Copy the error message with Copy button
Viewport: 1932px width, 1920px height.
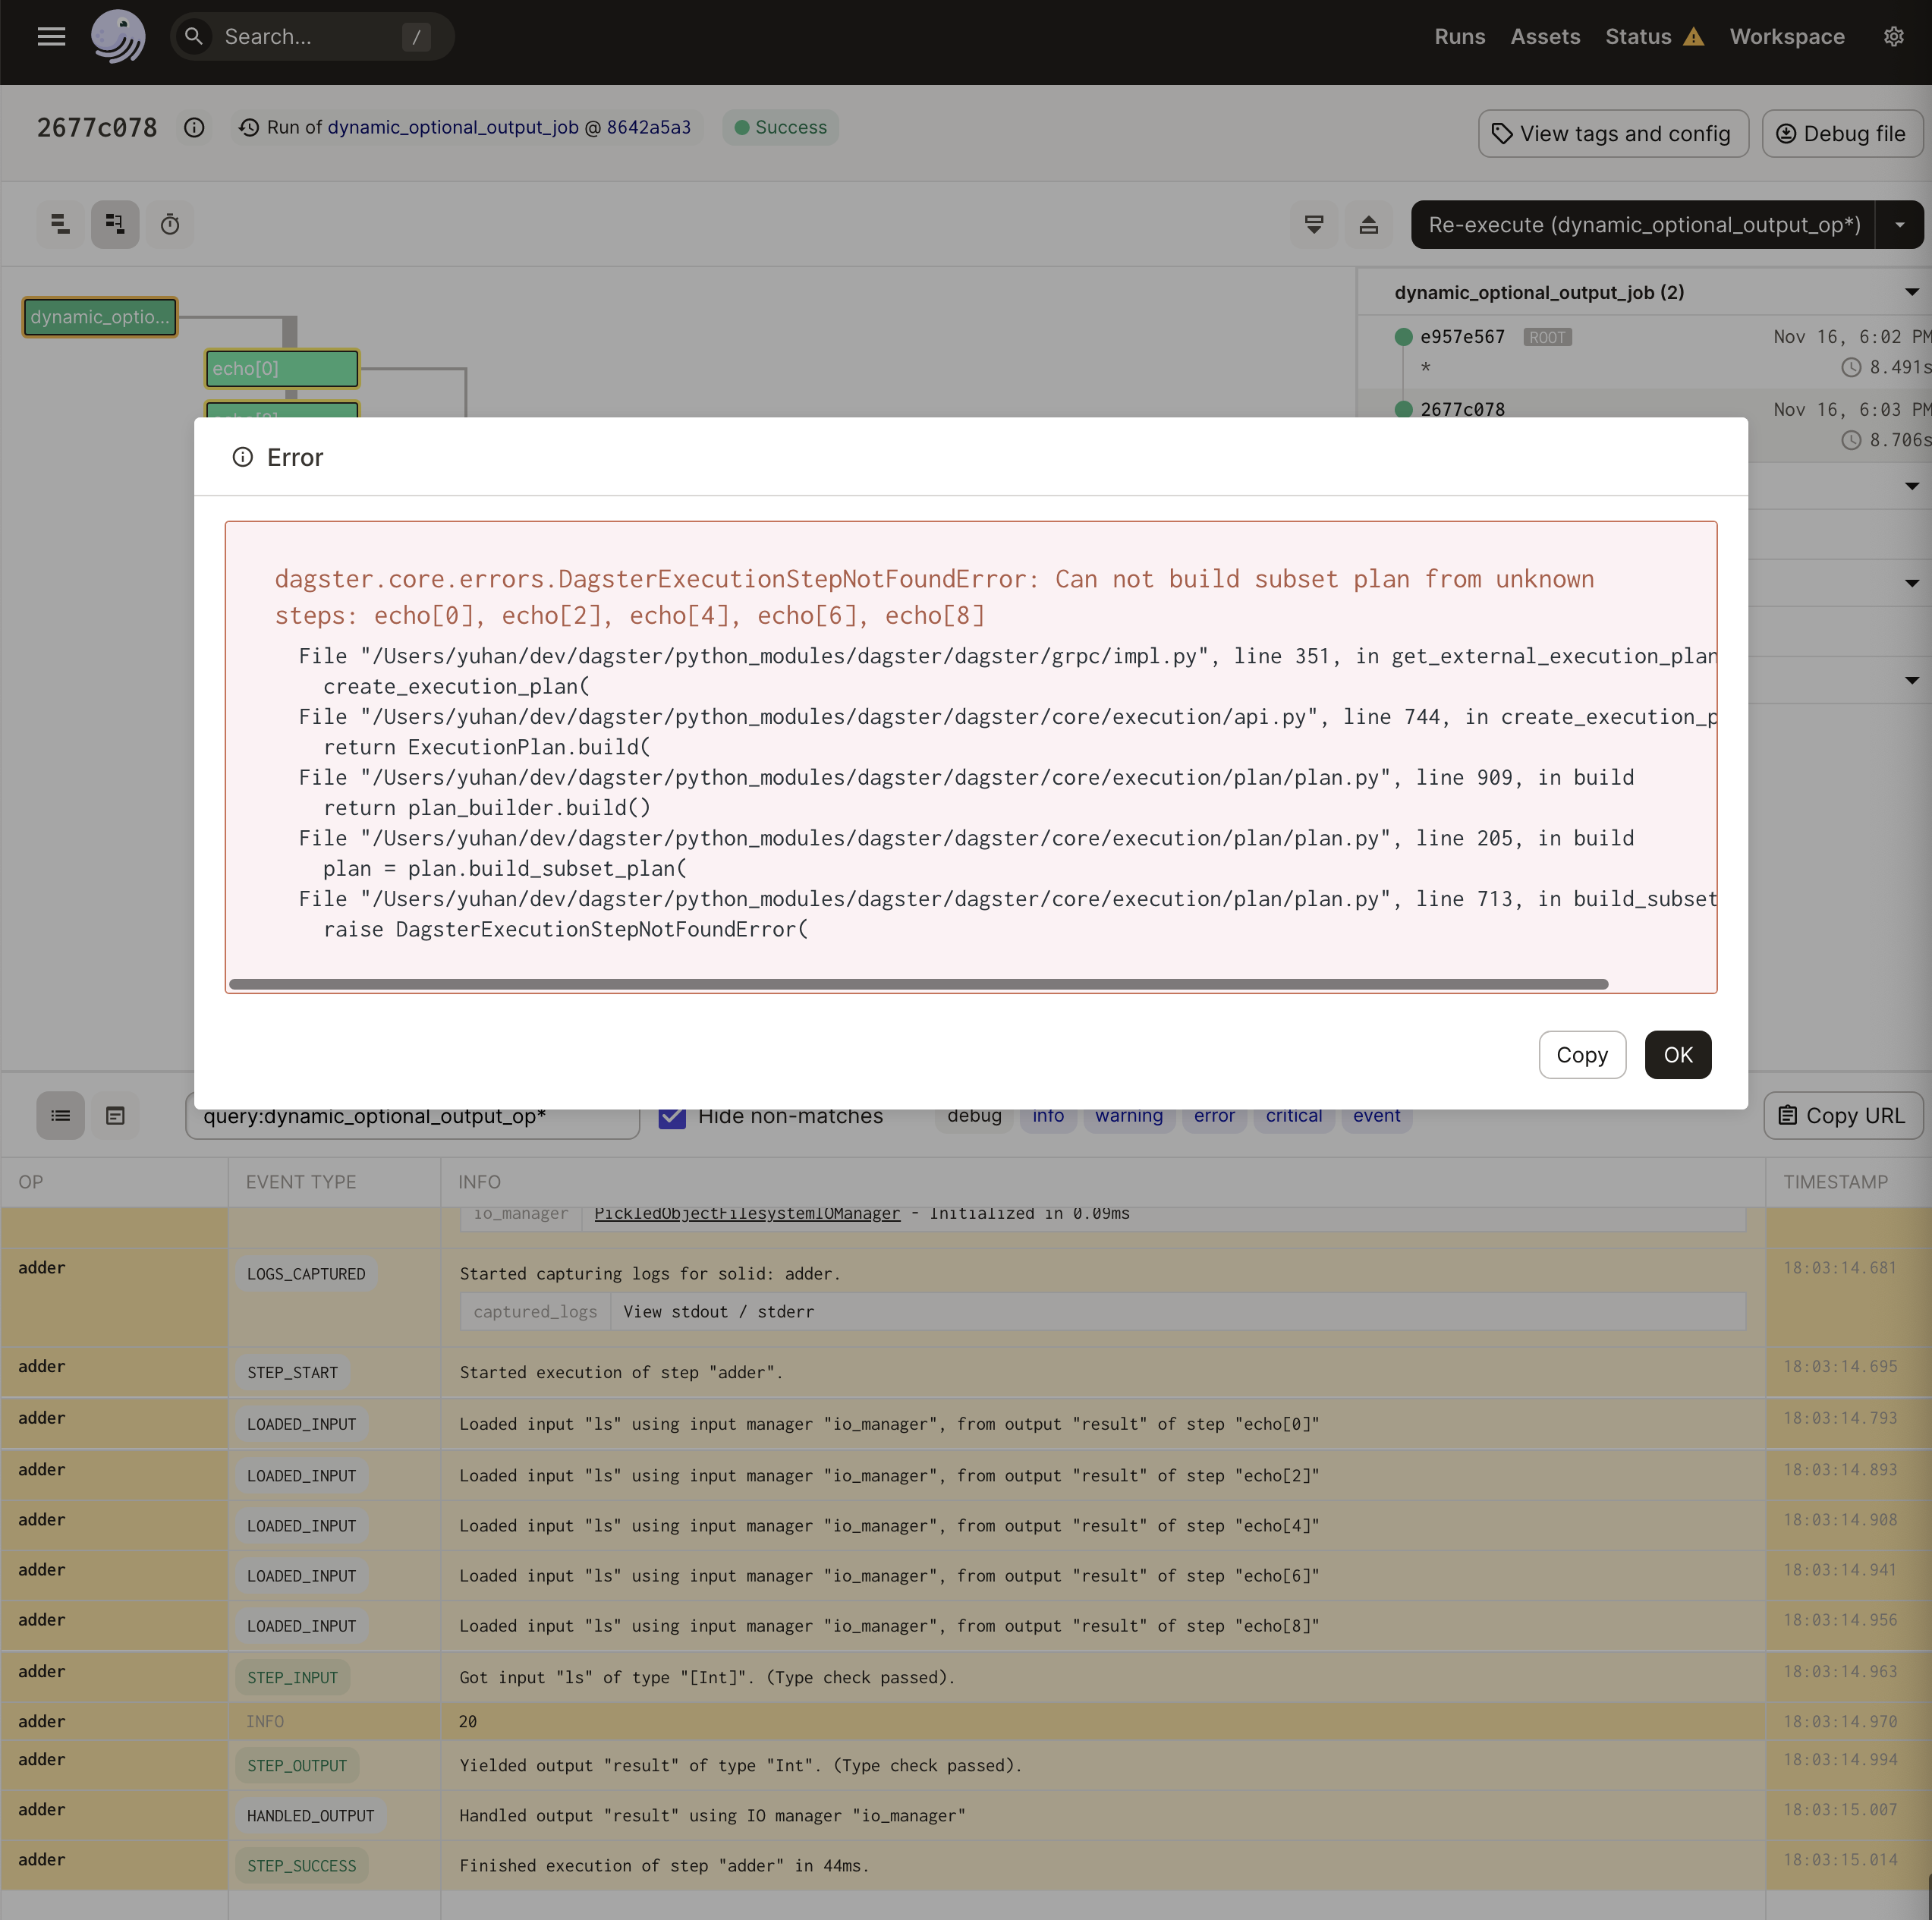tap(1581, 1055)
